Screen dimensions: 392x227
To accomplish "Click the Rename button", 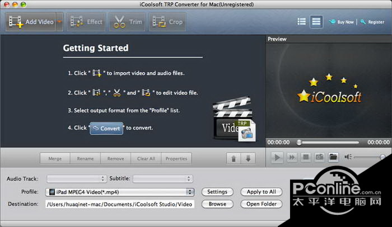I will [x=85, y=159].
